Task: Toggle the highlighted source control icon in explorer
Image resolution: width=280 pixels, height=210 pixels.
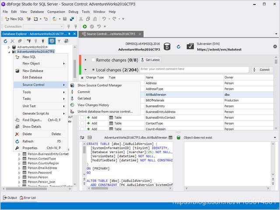Action: tap(52, 41)
